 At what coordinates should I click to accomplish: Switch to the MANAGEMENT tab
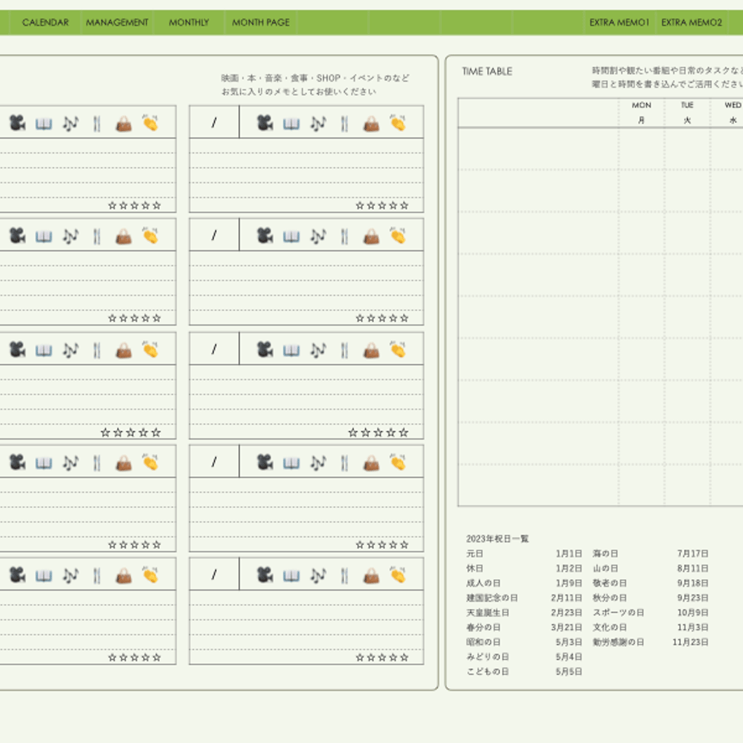tap(117, 23)
